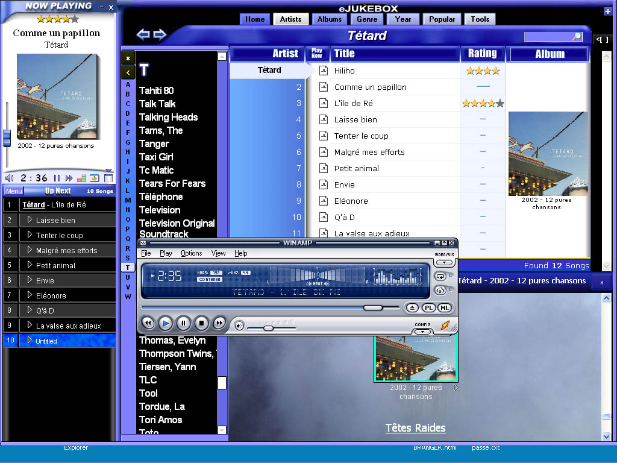The height and width of the screenshot is (463, 617).
Task: Click the Winamp volume slider handle
Action: click(x=268, y=327)
